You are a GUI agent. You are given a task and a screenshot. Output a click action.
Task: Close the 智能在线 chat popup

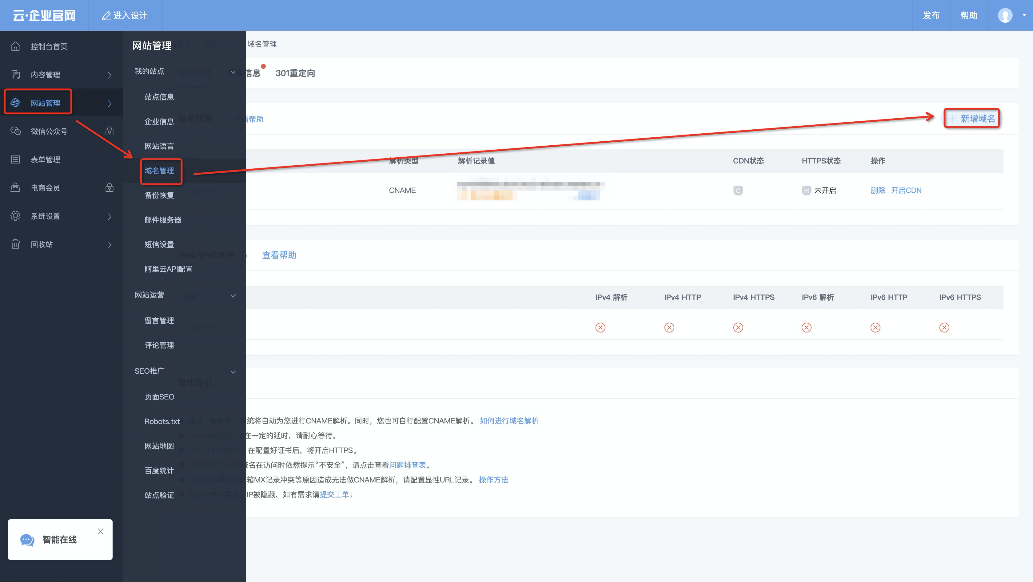click(x=100, y=531)
